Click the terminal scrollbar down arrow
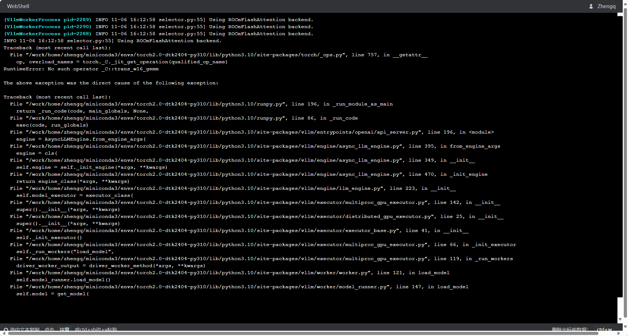The image size is (628, 336). (620, 319)
